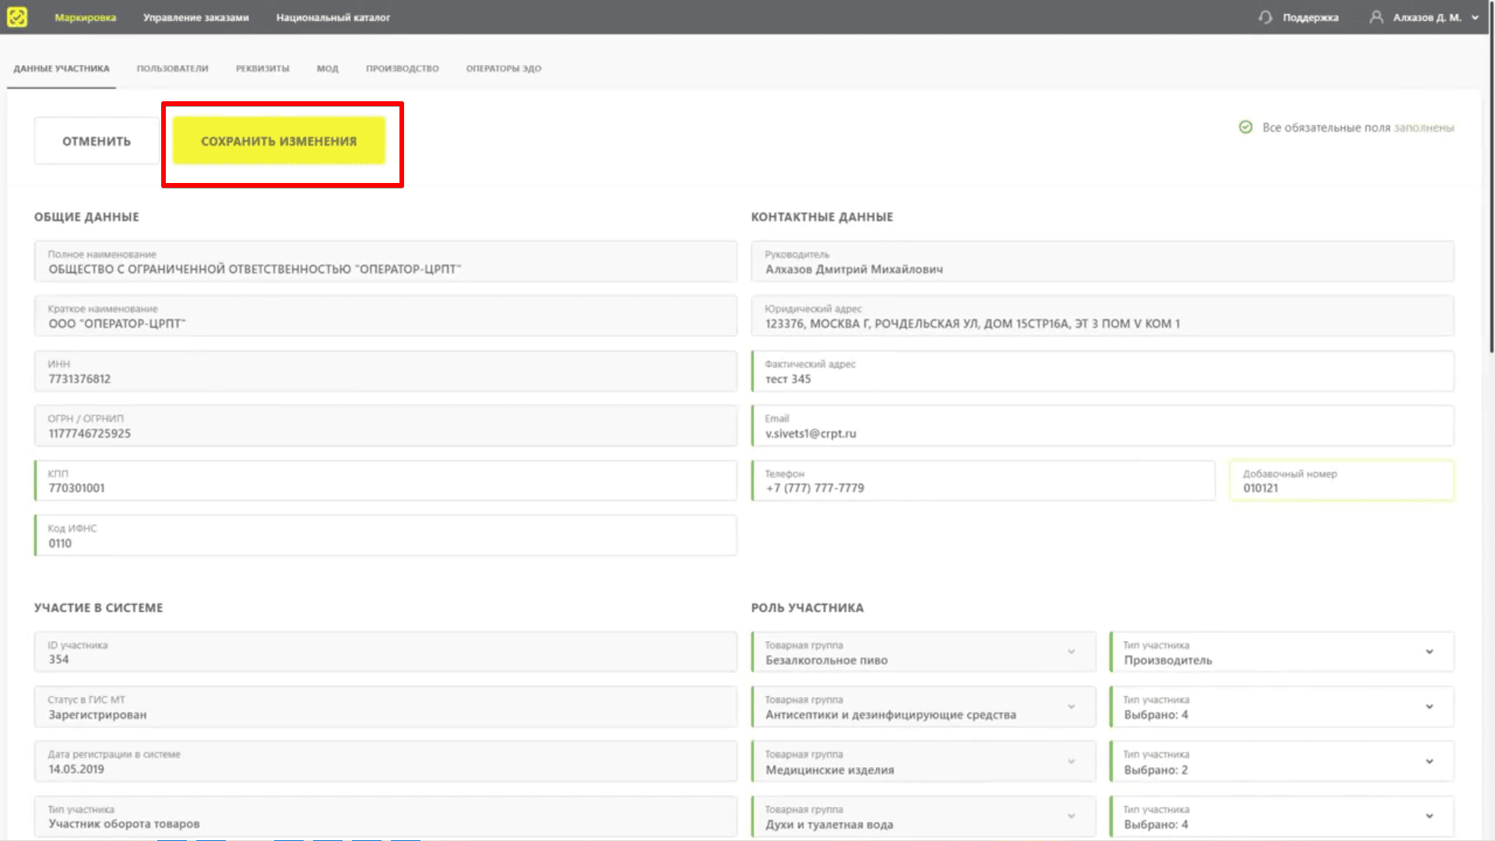Switch to ПОЛЬЗОВАТЕЛИ tab
The height and width of the screenshot is (841, 1495).
[x=173, y=69]
